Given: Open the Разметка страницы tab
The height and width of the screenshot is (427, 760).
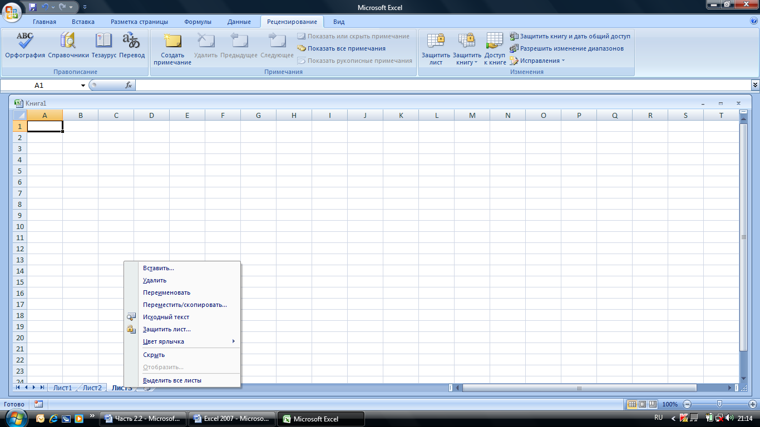Looking at the screenshot, I should click(139, 22).
